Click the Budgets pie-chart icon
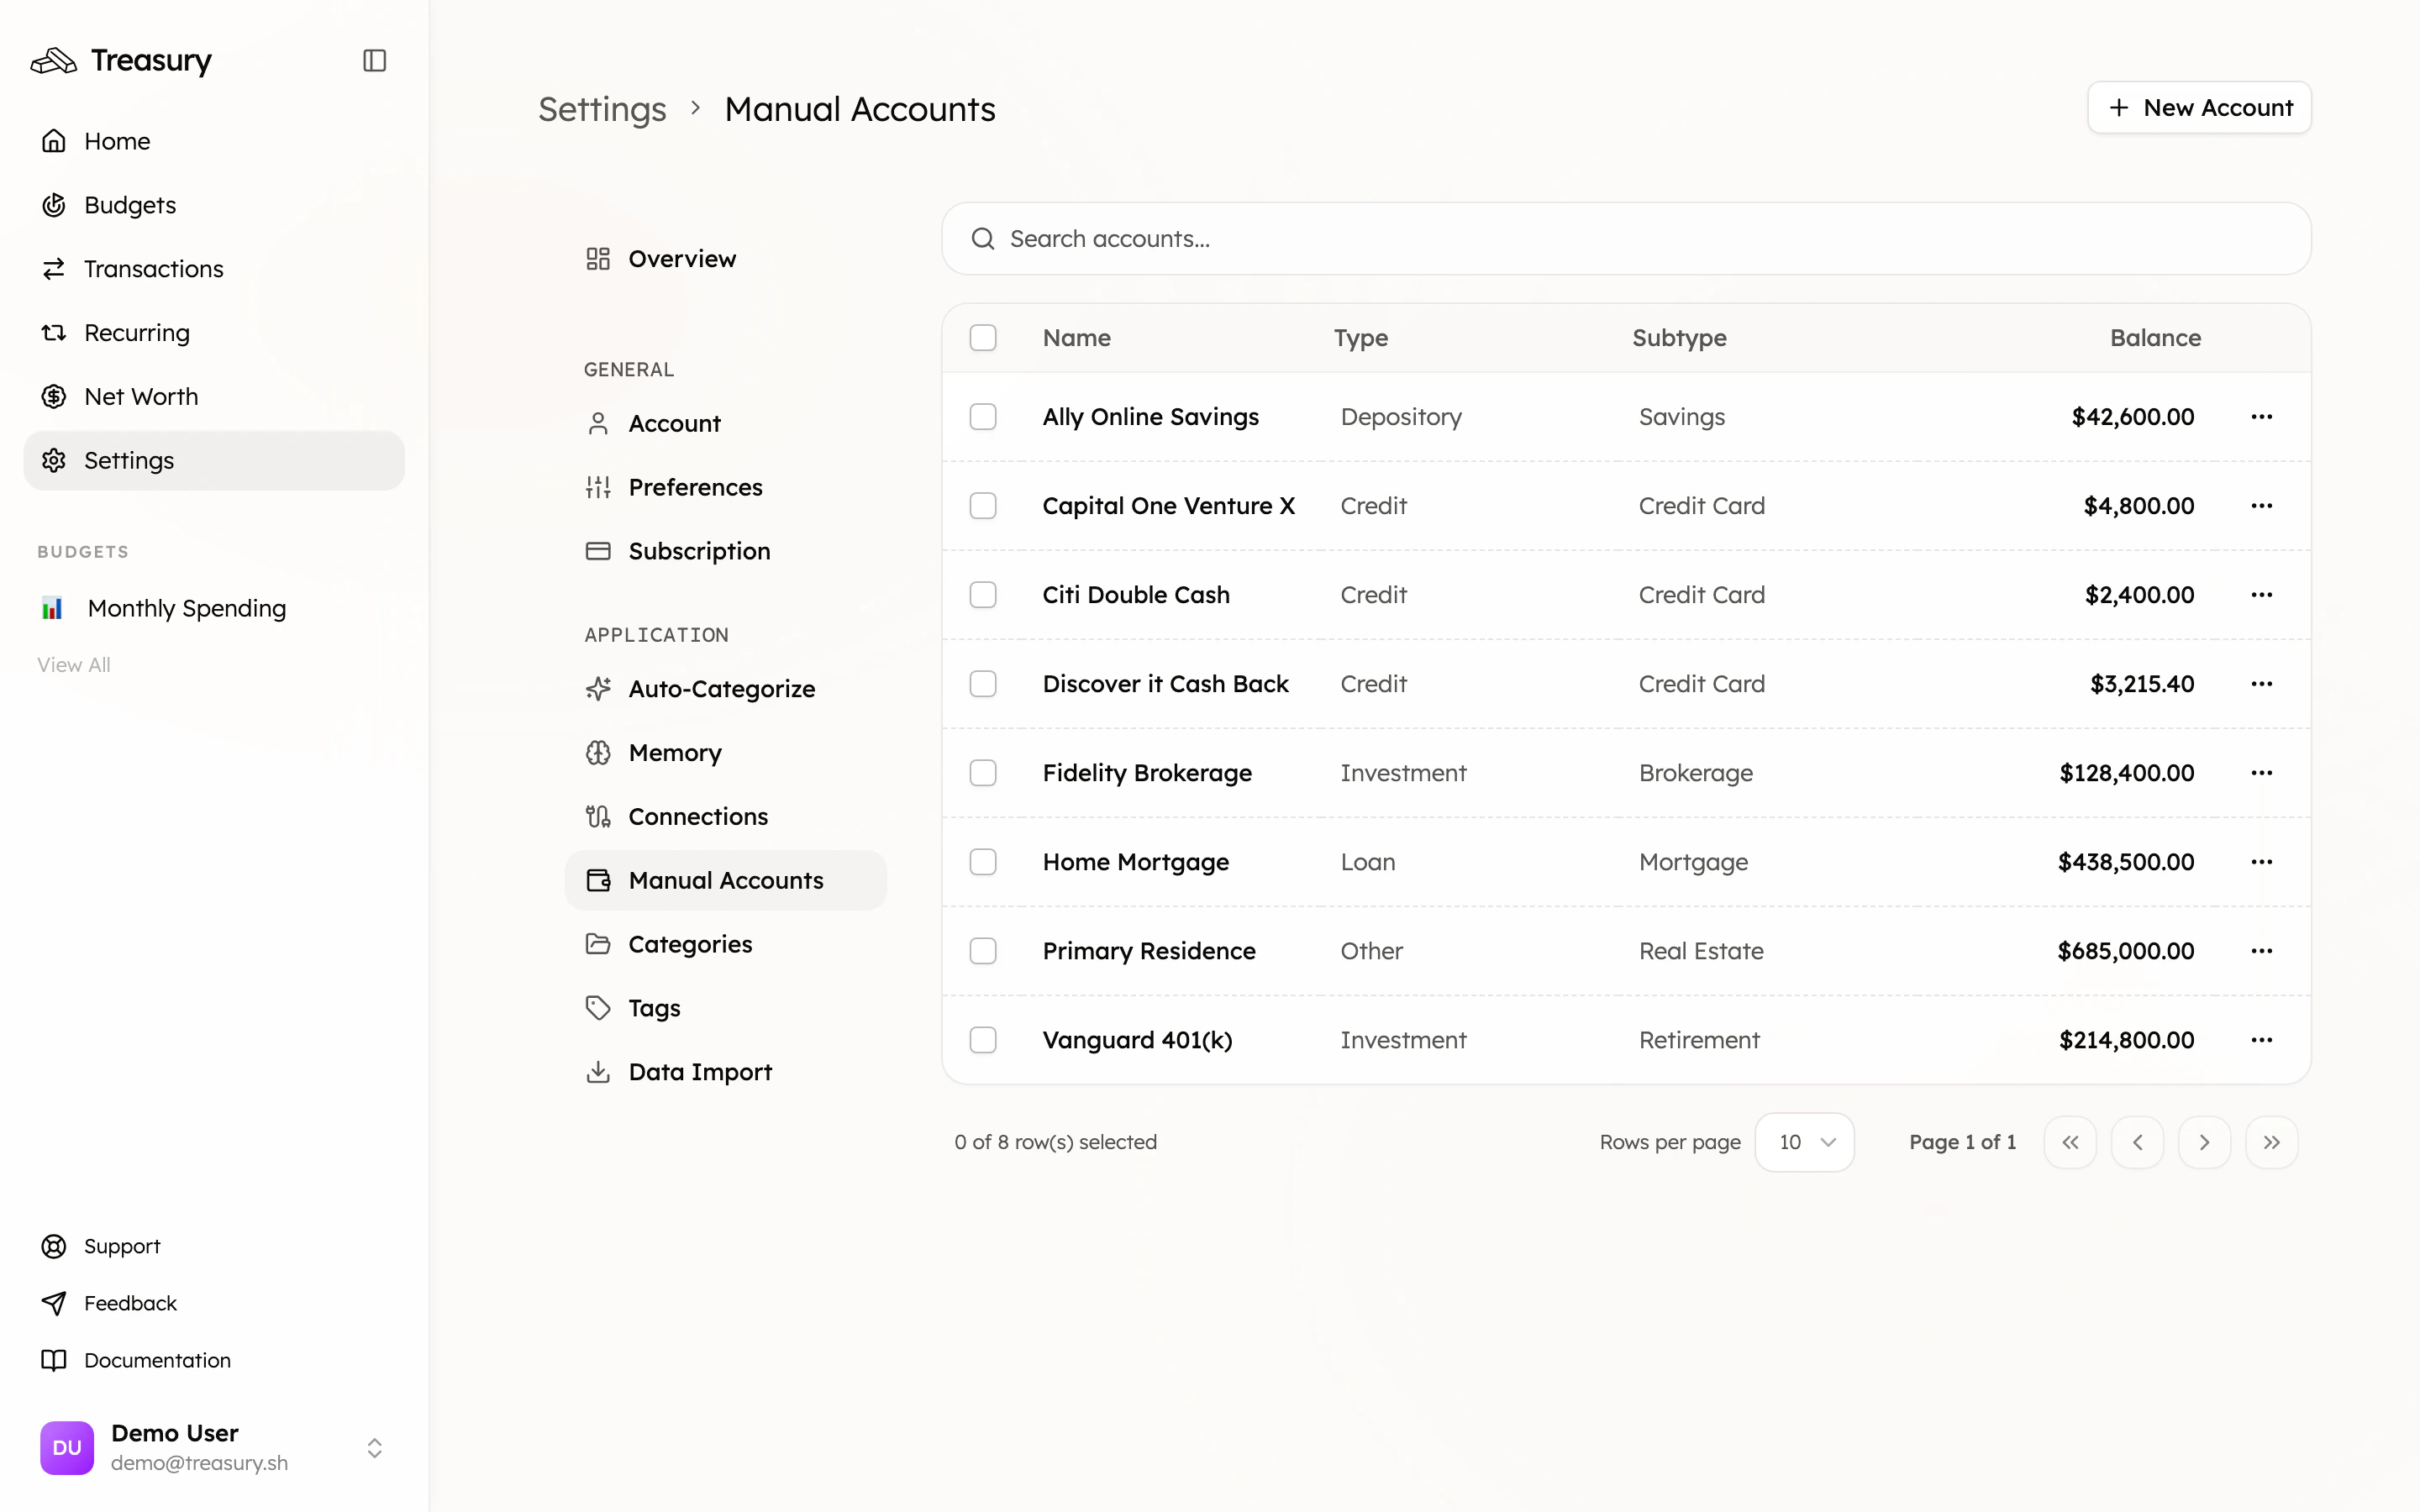2420x1512 pixels. [54, 205]
